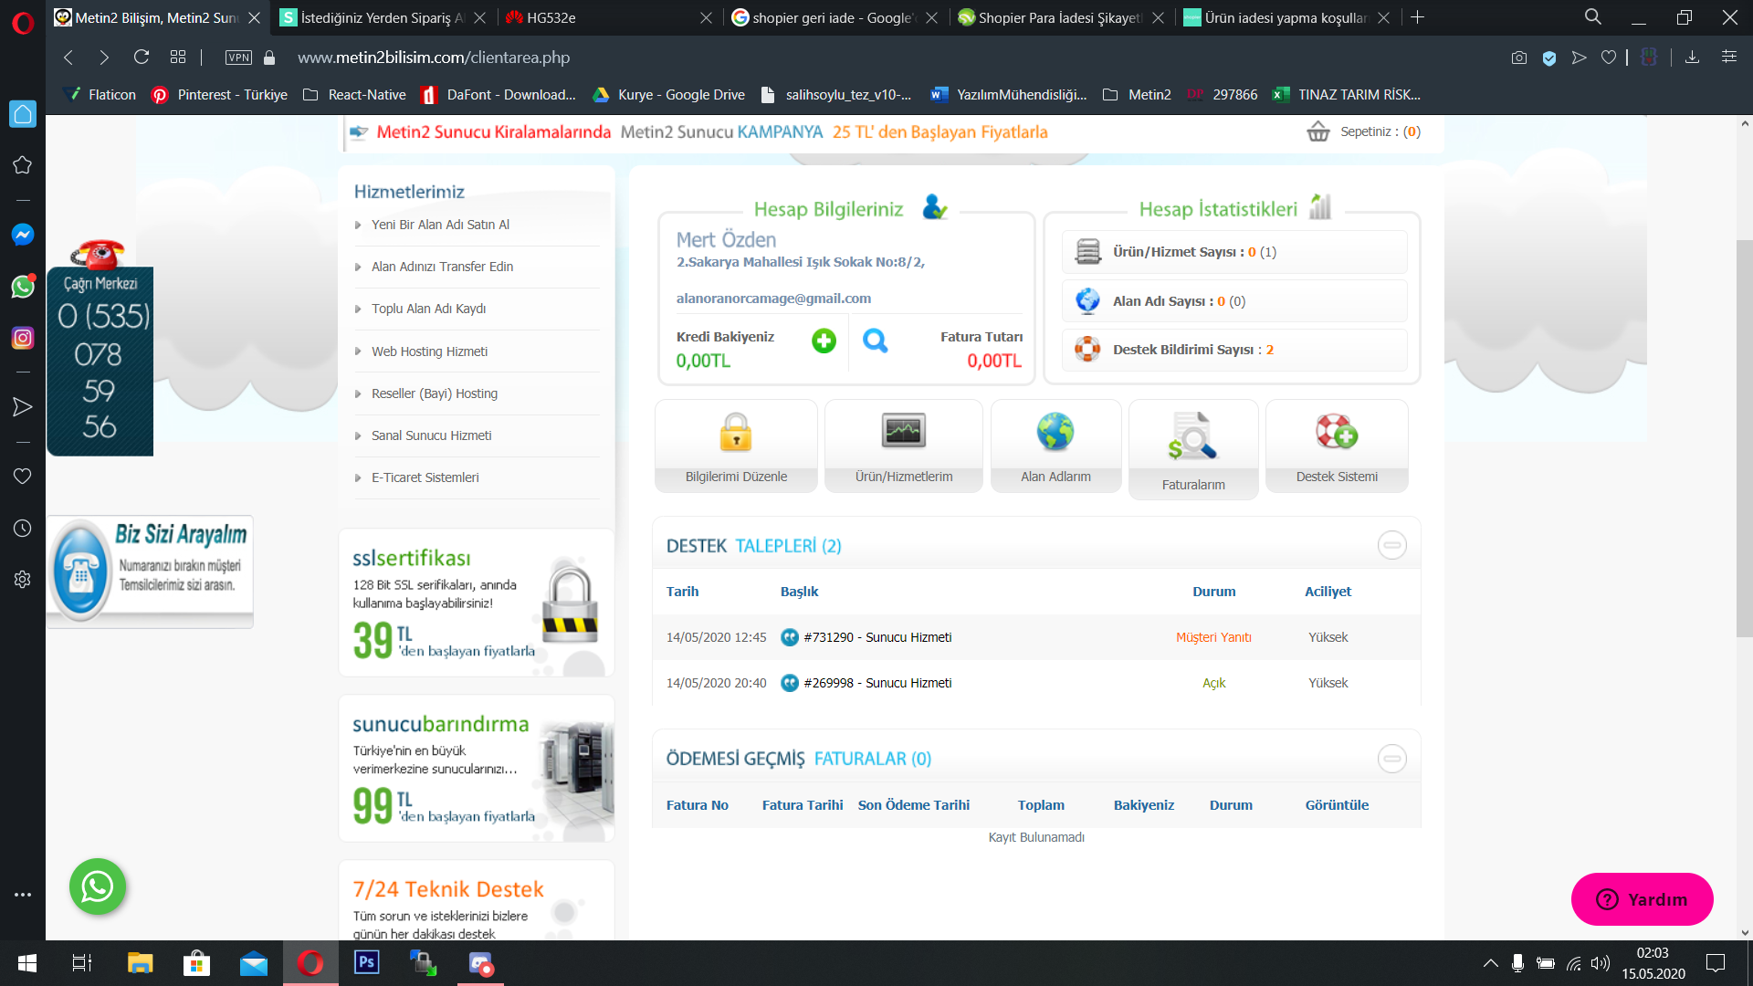
Task: Open a new browser tab
Action: [1417, 17]
